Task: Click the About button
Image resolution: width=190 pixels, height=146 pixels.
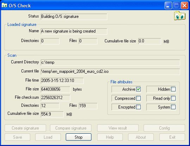Action: (141, 137)
